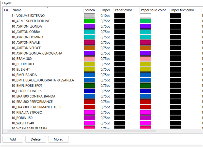Click the Delete layer button

(36, 139)
